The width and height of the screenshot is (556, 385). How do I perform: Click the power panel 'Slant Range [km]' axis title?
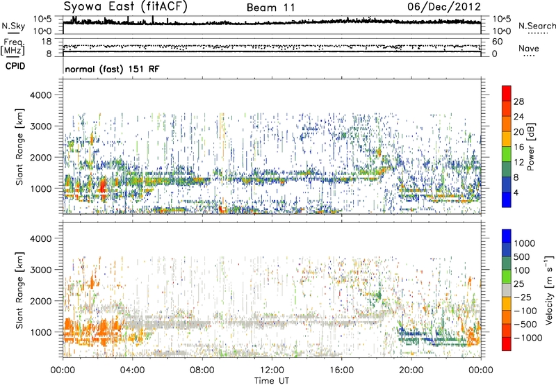pos(19,147)
